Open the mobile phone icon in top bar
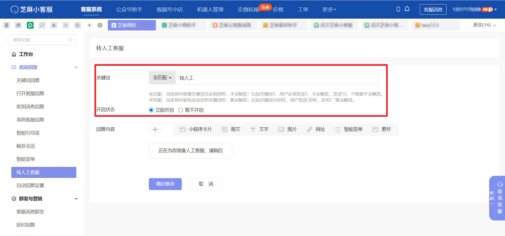This screenshot has height=236, width=505. pyautogui.click(x=398, y=9)
